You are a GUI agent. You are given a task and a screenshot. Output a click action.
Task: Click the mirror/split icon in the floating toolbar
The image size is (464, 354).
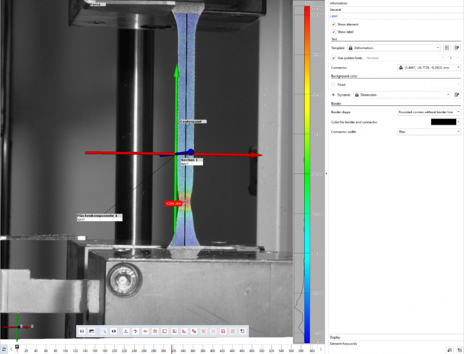click(x=114, y=331)
